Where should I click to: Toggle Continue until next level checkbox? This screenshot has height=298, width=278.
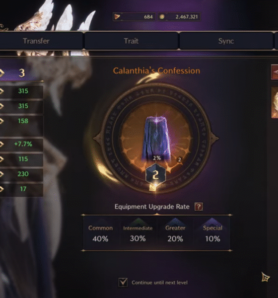point(123,282)
